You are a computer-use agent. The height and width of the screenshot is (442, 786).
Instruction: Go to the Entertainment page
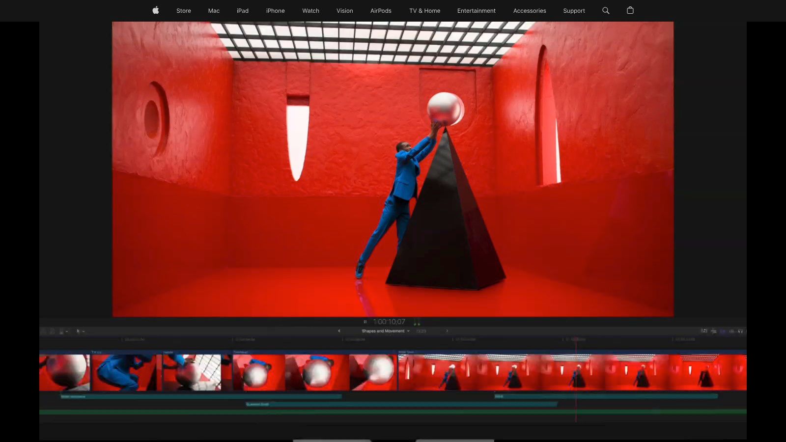(x=477, y=10)
